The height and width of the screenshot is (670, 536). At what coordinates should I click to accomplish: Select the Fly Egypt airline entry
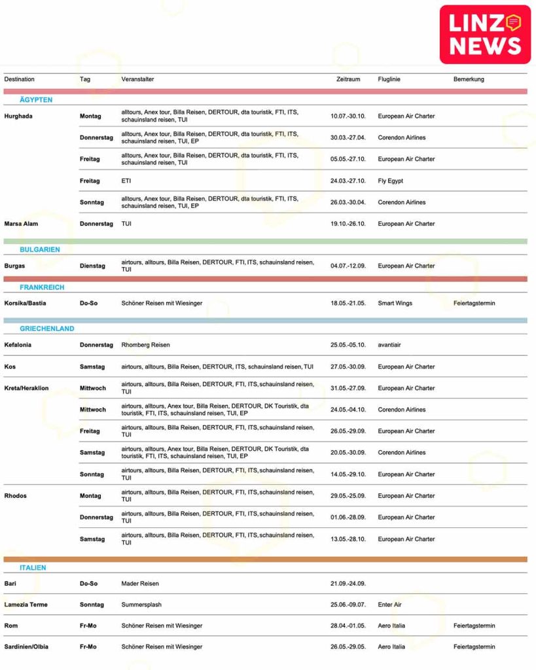(x=390, y=181)
